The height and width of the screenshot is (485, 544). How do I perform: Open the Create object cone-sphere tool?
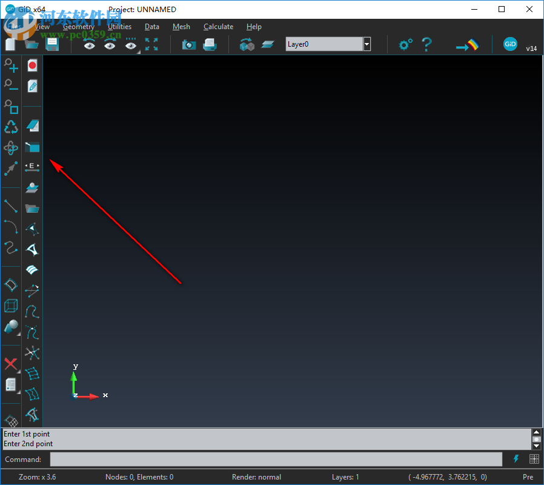[x=11, y=327]
